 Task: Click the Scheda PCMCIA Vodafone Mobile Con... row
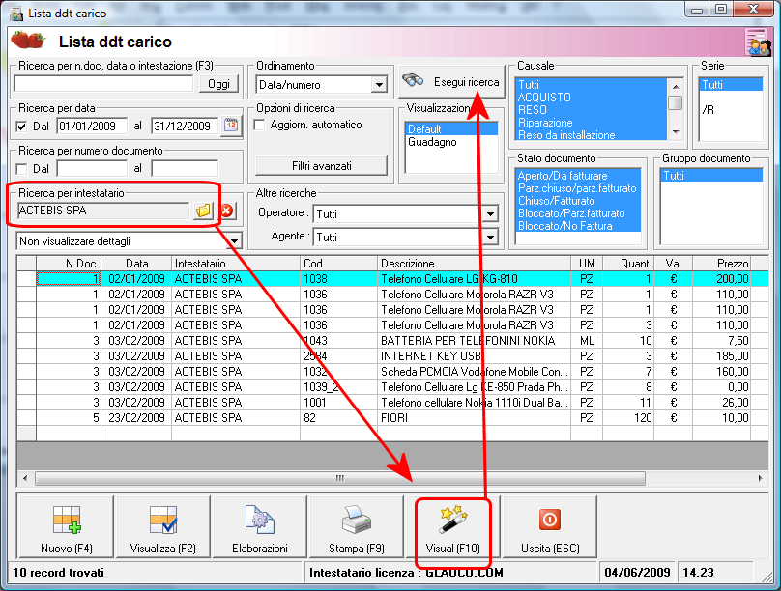click(x=392, y=372)
